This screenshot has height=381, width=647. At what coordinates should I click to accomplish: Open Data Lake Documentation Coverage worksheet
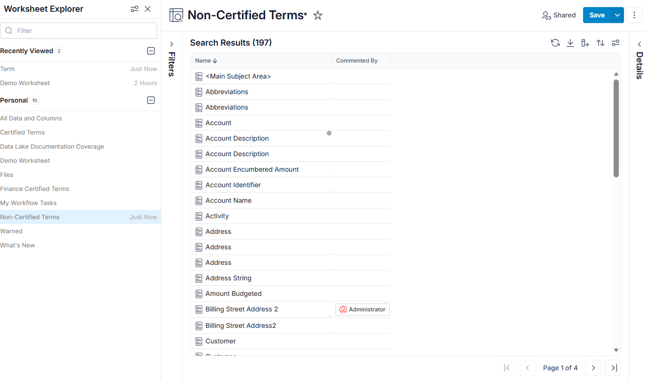pos(52,146)
